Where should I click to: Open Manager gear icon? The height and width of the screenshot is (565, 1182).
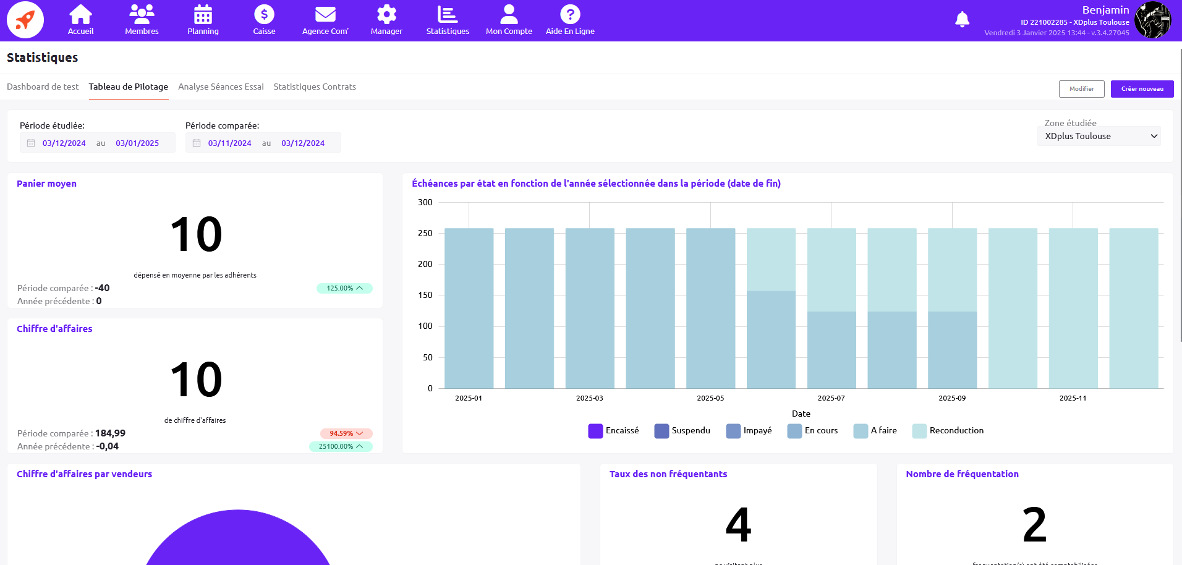[x=386, y=15]
